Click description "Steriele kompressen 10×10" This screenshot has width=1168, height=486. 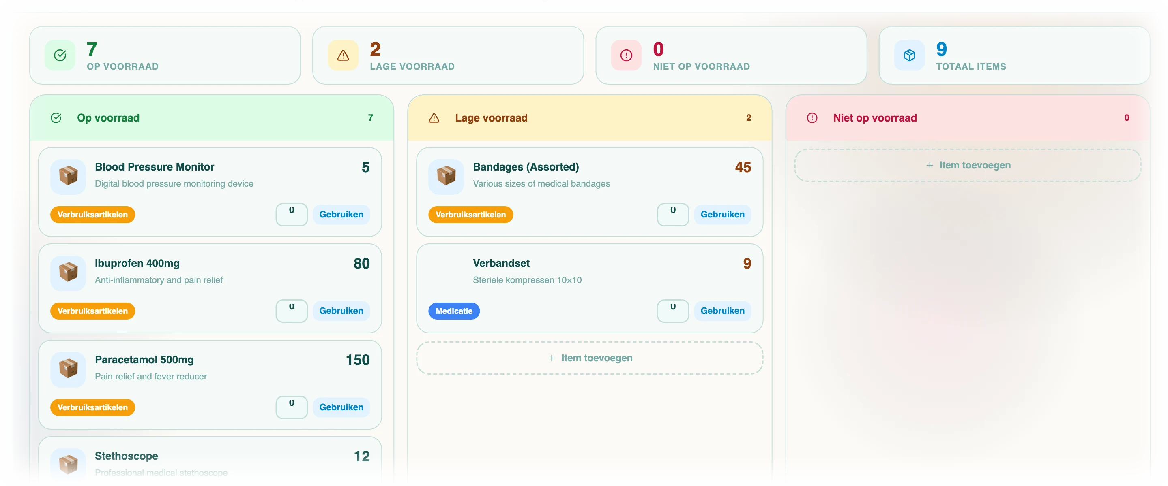point(527,280)
